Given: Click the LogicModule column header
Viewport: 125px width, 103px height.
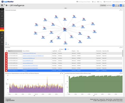Looking at the screenshot, I should pos(55,51).
